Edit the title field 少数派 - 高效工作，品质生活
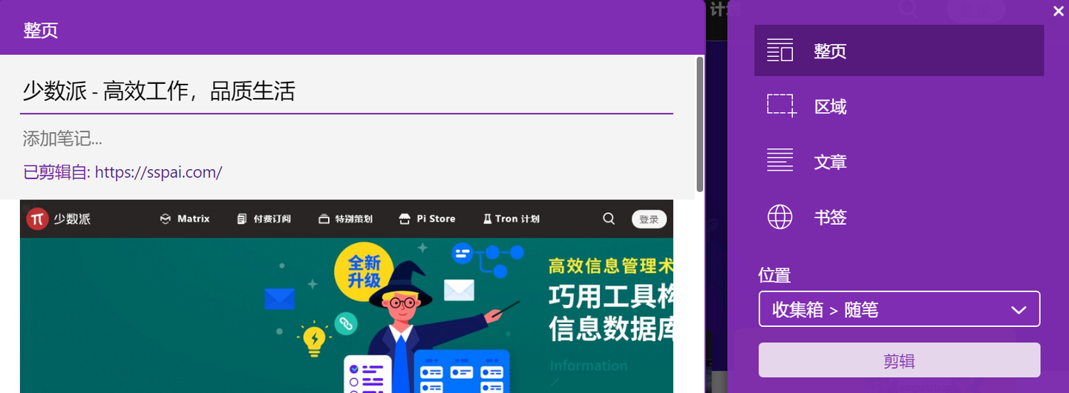 coord(347,91)
